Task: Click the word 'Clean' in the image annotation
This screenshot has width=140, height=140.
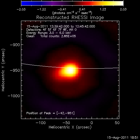Action: tap(30, 36)
